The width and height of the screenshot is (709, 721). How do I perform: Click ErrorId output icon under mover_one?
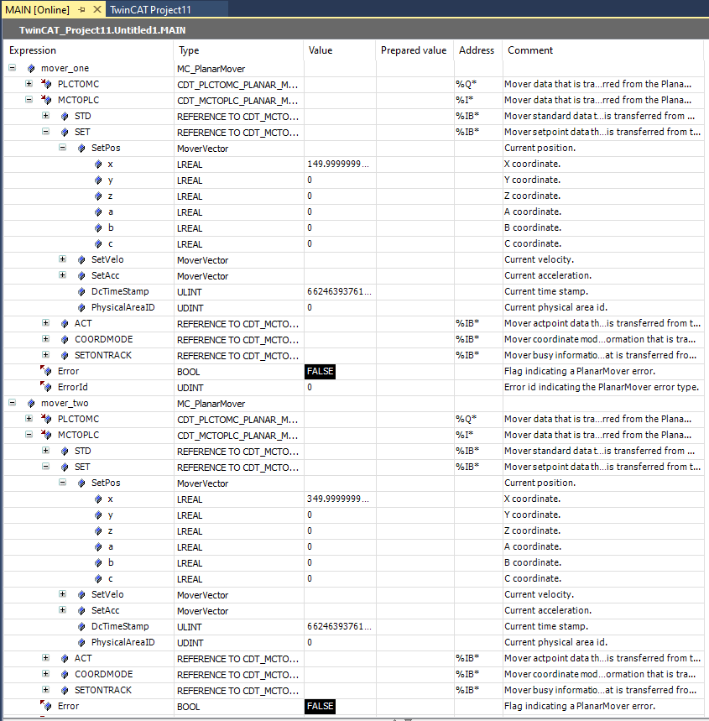[x=46, y=387]
